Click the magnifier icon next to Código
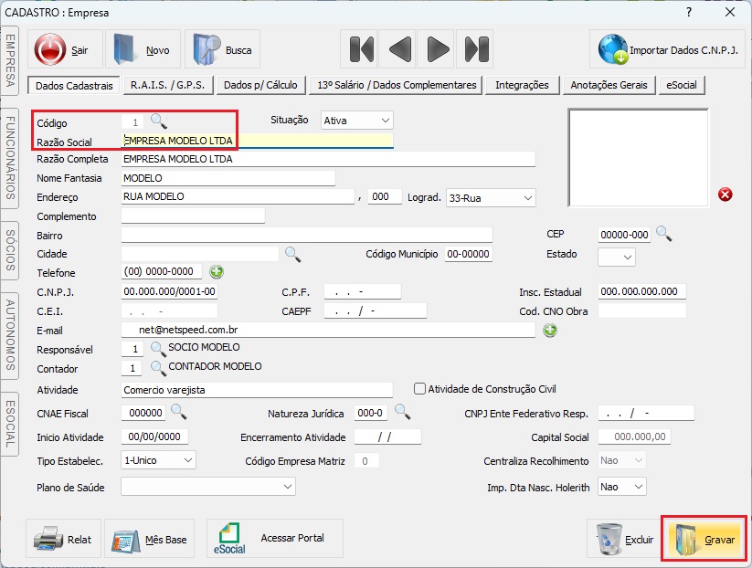752x568 pixels. (x=159, y=121)
